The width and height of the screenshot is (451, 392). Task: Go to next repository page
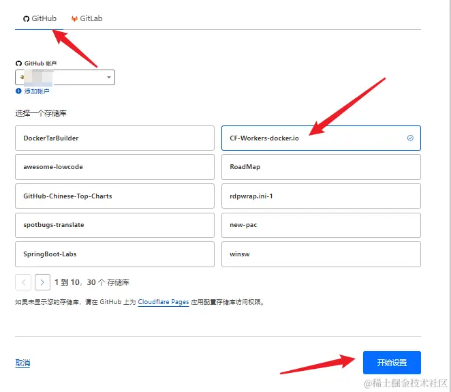click(x=42, y=282)
